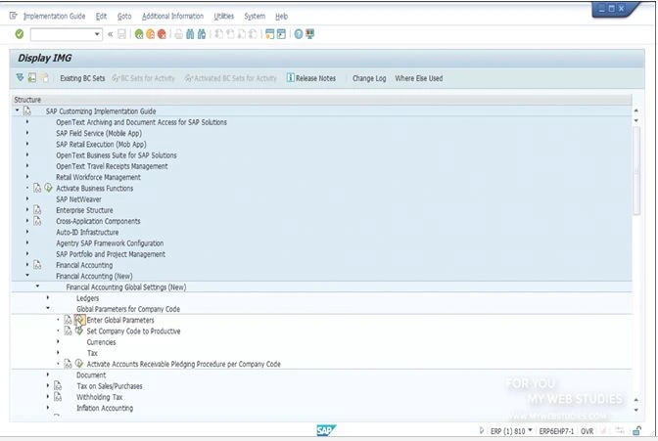Open the Goto menu
The height and width of the screenshot is (441, 658).
(x=124, y=17)
